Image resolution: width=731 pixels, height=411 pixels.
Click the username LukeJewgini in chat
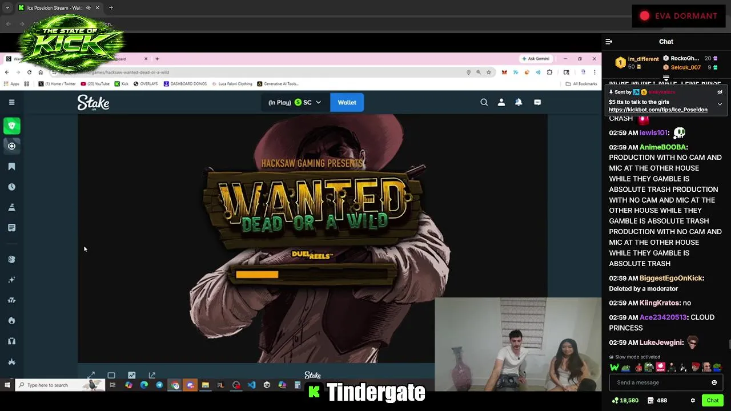click(x=661, y=342)
